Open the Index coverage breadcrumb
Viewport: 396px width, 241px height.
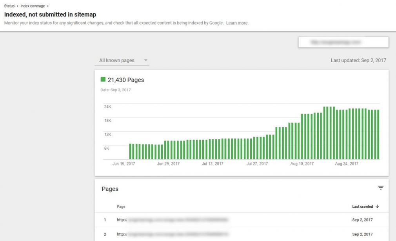pos(33,6)
